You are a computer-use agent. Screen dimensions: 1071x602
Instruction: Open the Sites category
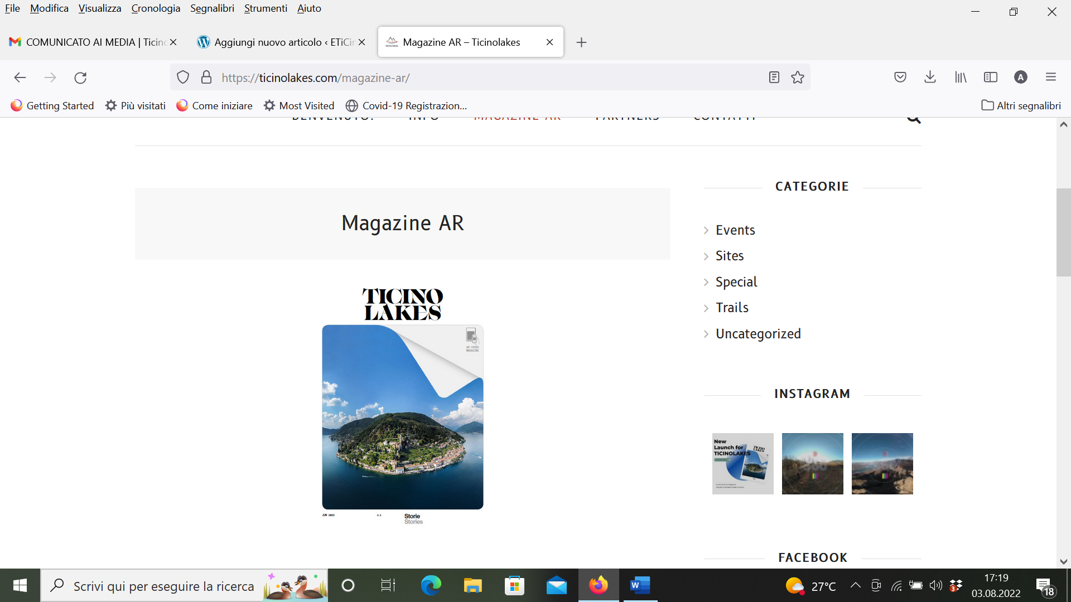tap(730, 256)
